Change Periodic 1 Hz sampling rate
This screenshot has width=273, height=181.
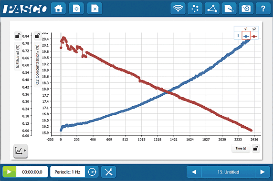tap(68, 172)
